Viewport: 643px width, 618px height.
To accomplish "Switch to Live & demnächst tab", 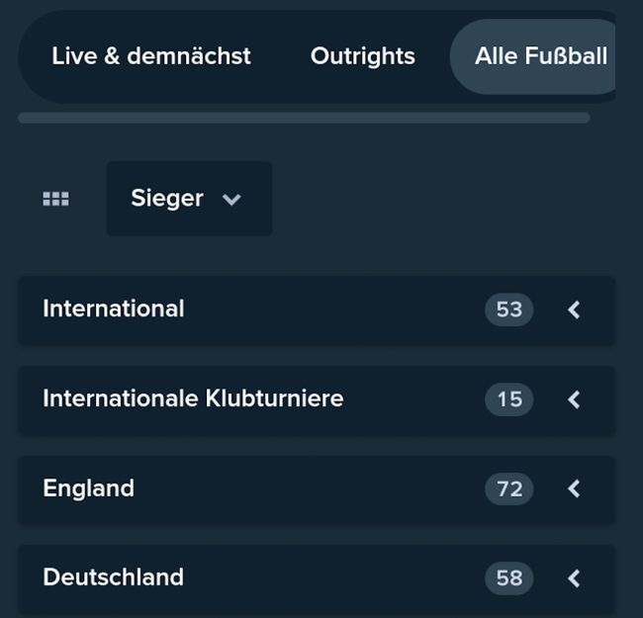I will tap(151, 56).
